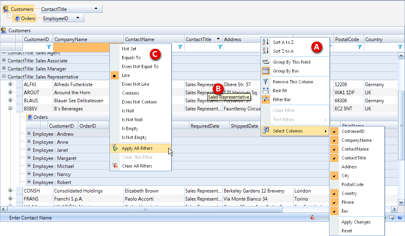Toggle ContactTitle sort arrow in group box
This screenshot has width=405, height=236.
96,8
